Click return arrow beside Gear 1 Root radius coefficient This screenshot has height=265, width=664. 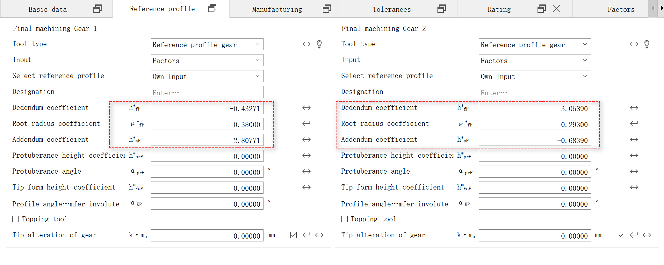307,124
